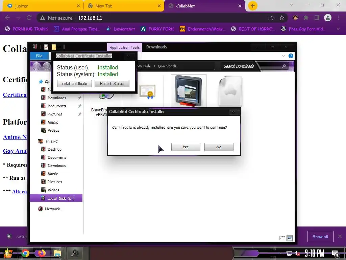The image size is (346, 260).
Task: Dismiss the Chrome downloads bar with its X
Action: [340, 237]
